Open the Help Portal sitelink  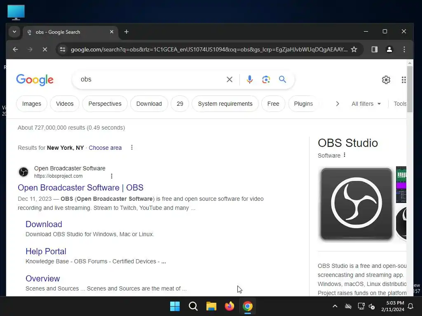(x=46, y=251)
